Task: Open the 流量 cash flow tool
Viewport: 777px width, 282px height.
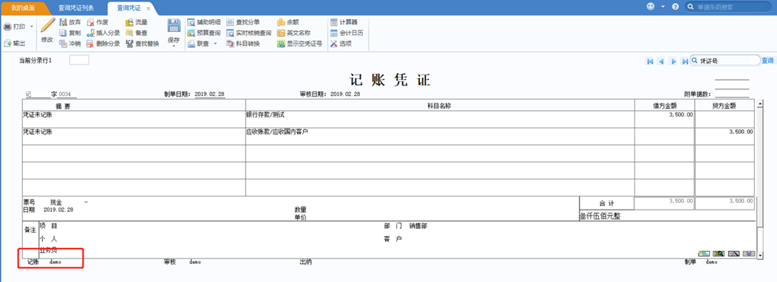Action: 136,22
